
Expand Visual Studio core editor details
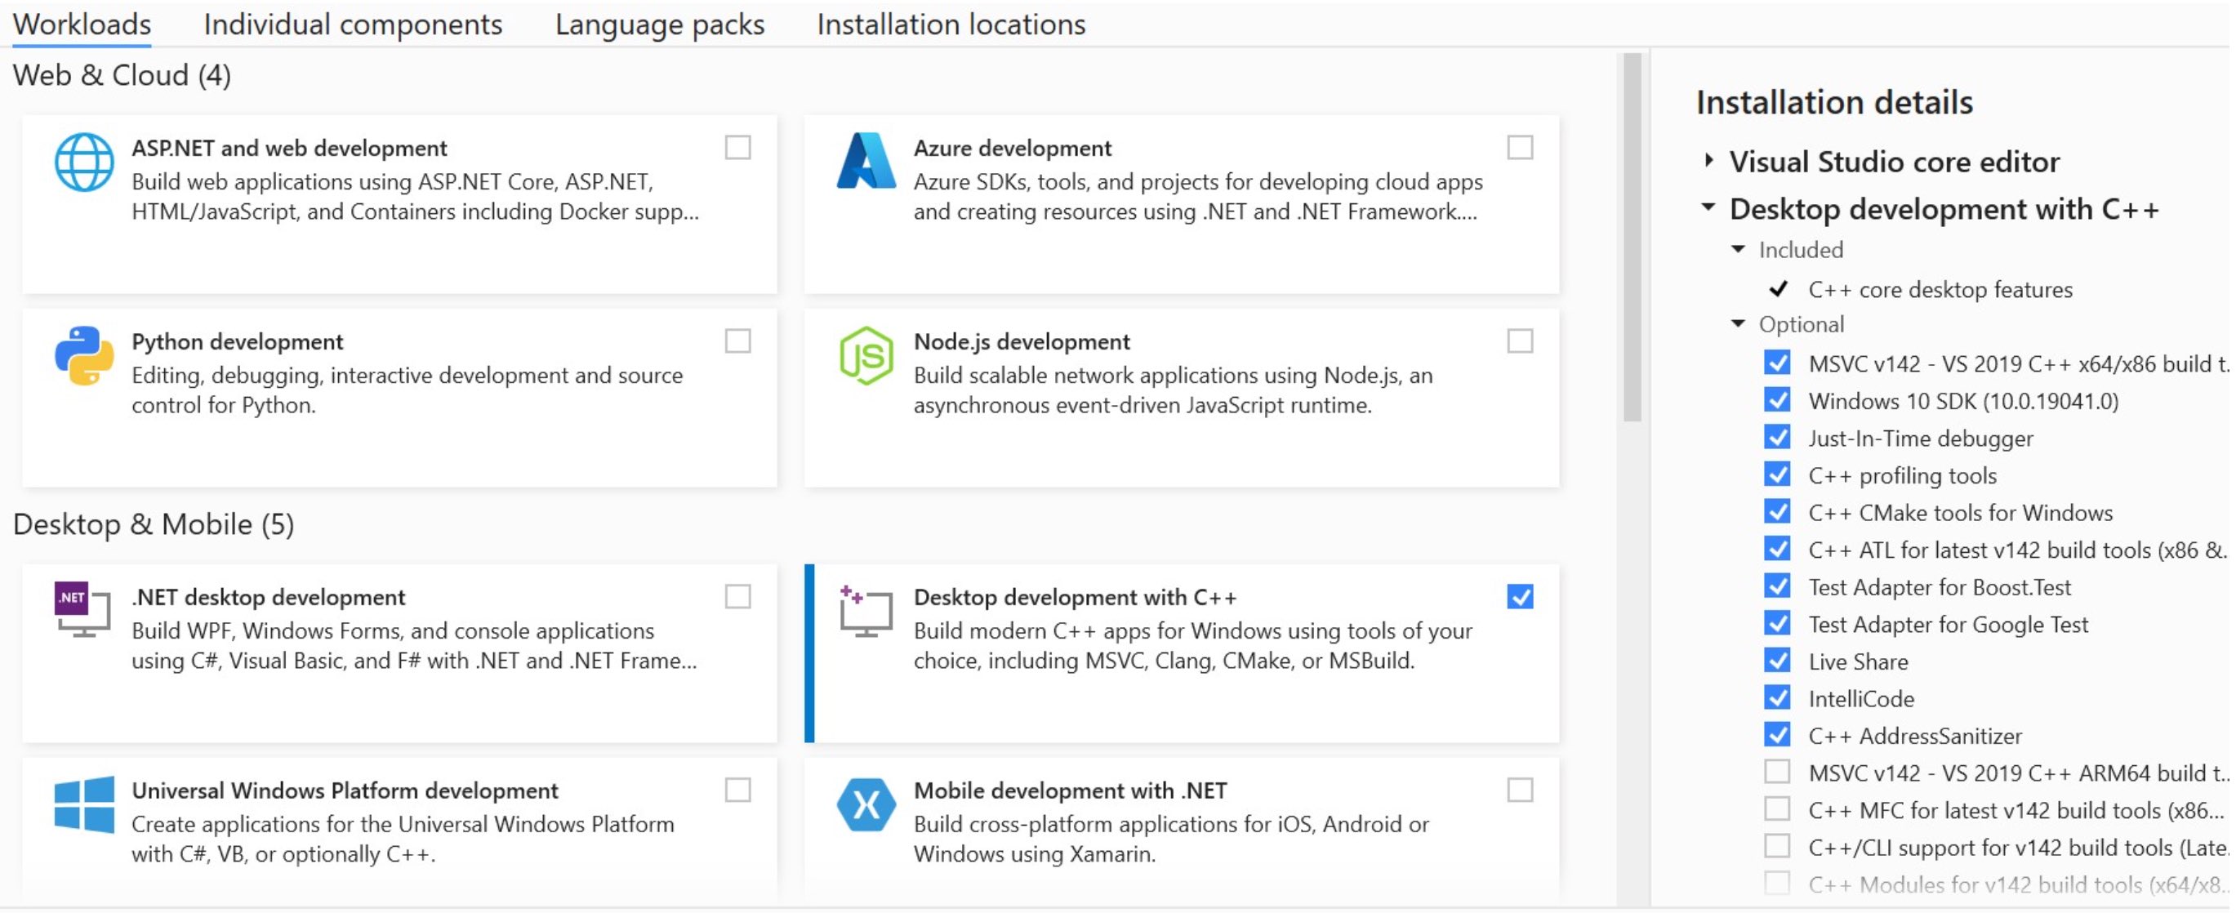click(x=1708, y=160)
